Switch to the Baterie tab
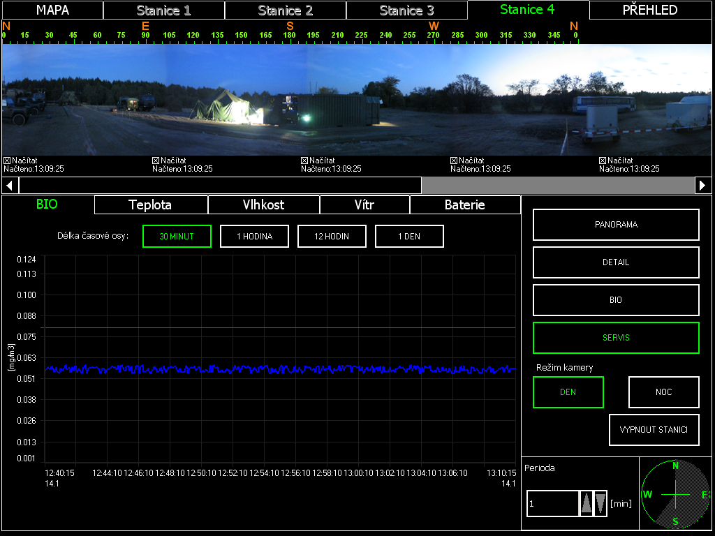Viewport: 715px width, 536px height. [x=464, y=205]
